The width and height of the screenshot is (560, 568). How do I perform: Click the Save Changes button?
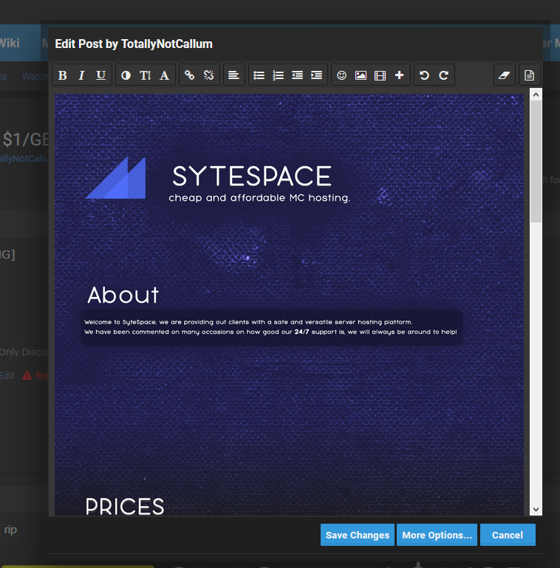pyautogui.click(x=358, y=535)
